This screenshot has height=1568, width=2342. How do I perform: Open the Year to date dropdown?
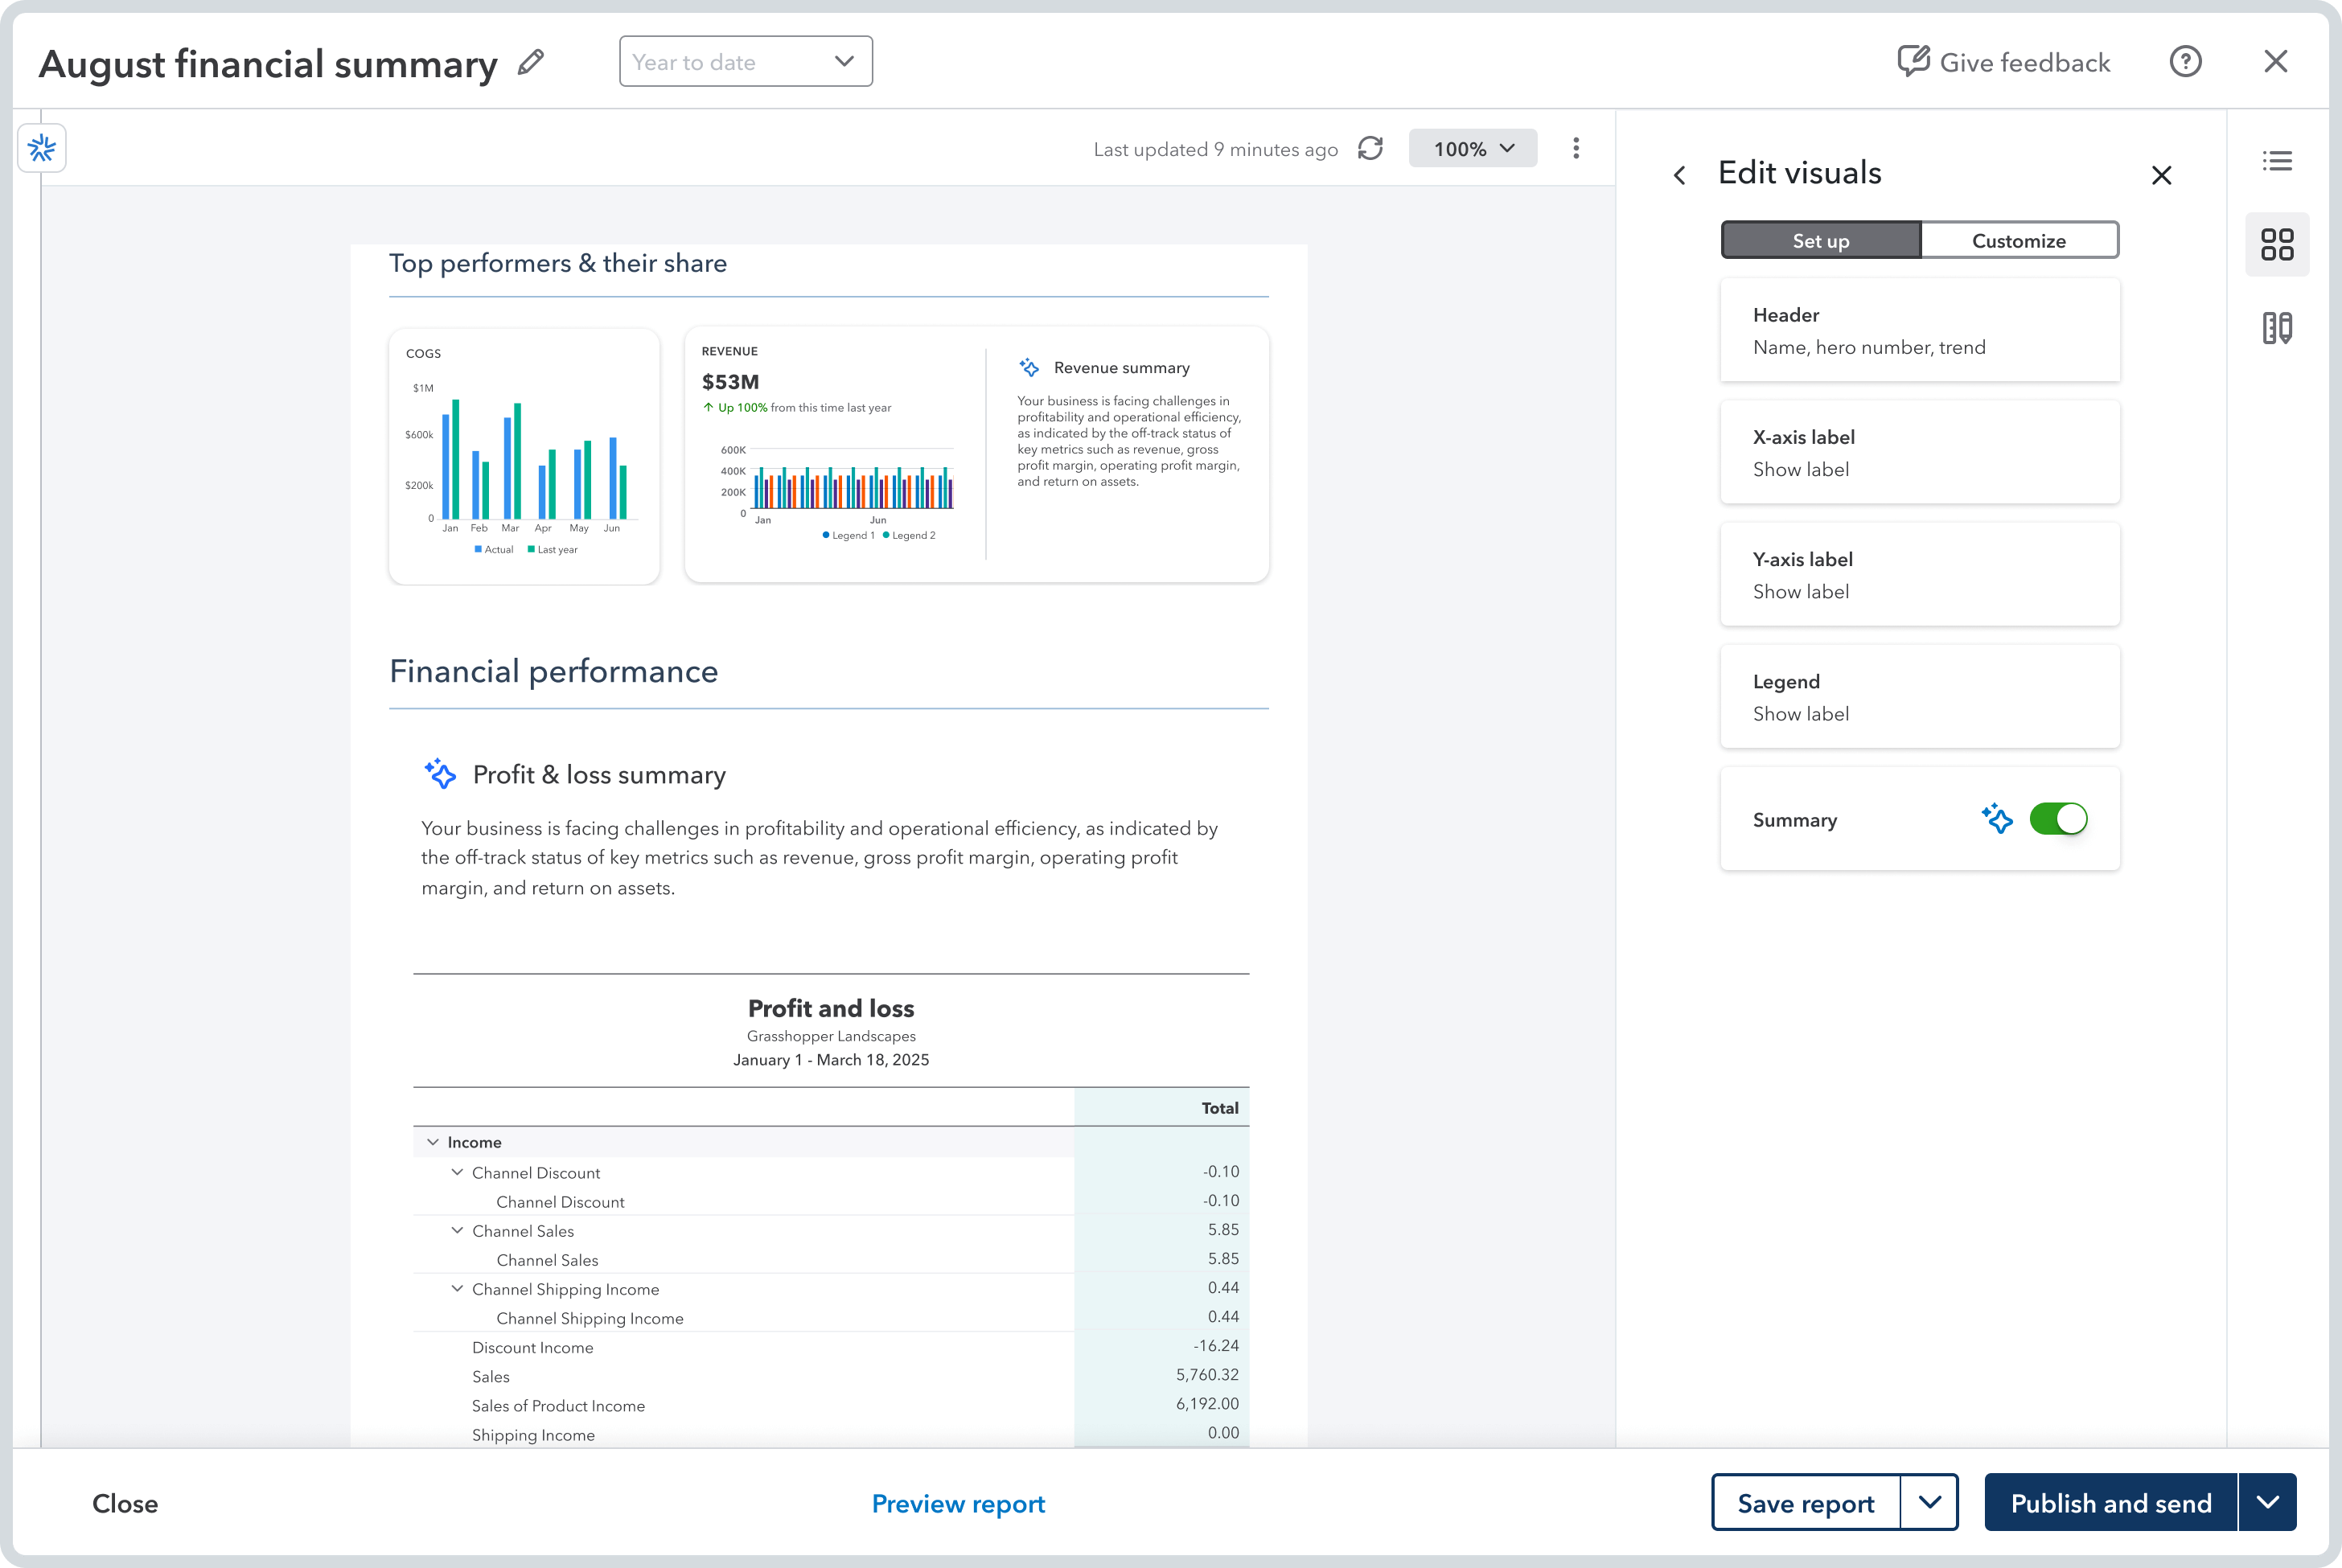coord(746,61)
